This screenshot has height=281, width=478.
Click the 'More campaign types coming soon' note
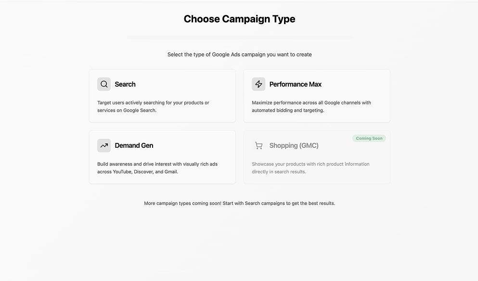click(x=239, y=203)
